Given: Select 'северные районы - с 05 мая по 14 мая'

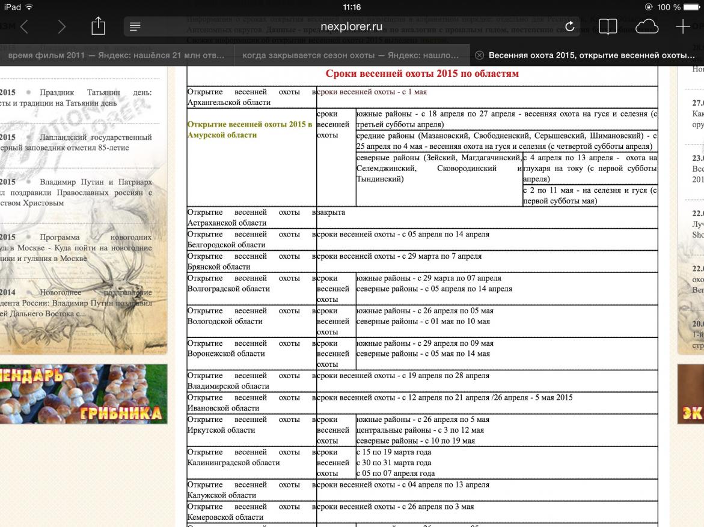Looking at the screenshot, I should [x=423, y=354].
